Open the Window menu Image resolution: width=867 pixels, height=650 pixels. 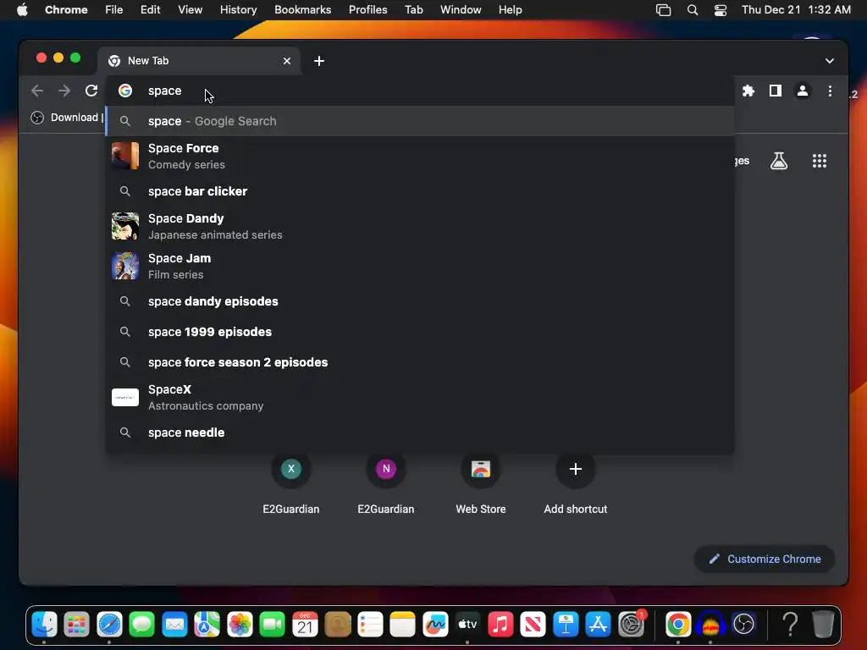pyautogui.click(x=461, y=9)
